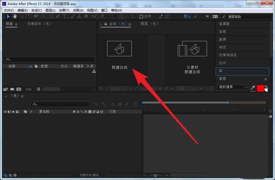Toggle the lock on the 合成 viewer tab
Screen dimensions: 275x180
[106, 24]
